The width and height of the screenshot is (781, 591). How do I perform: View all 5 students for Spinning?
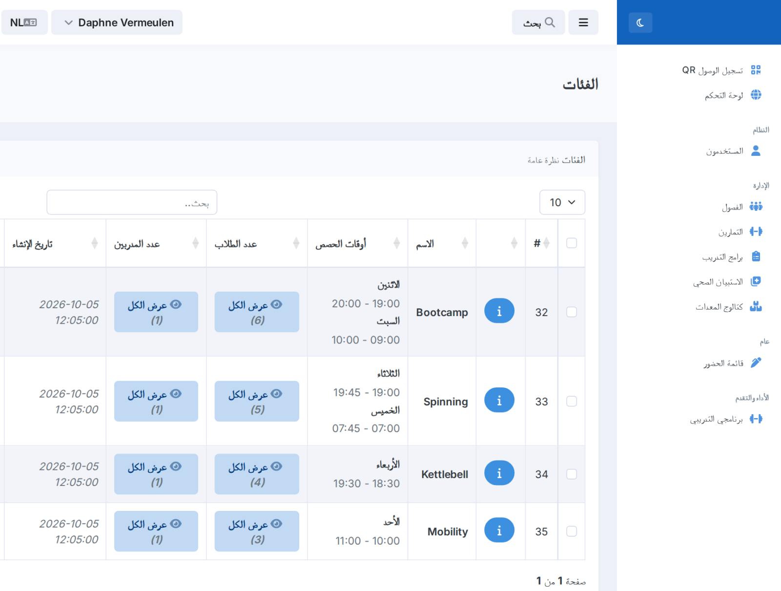pos(257,401)
